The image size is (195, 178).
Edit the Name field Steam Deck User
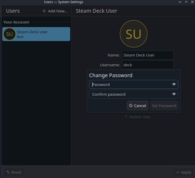pyautogui.click(x=148, y=55)
